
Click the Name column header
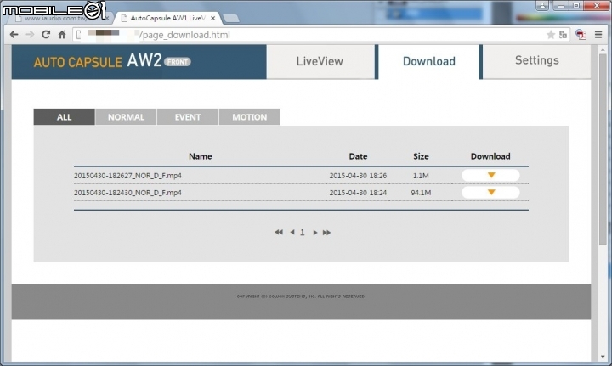click(201, 156)
